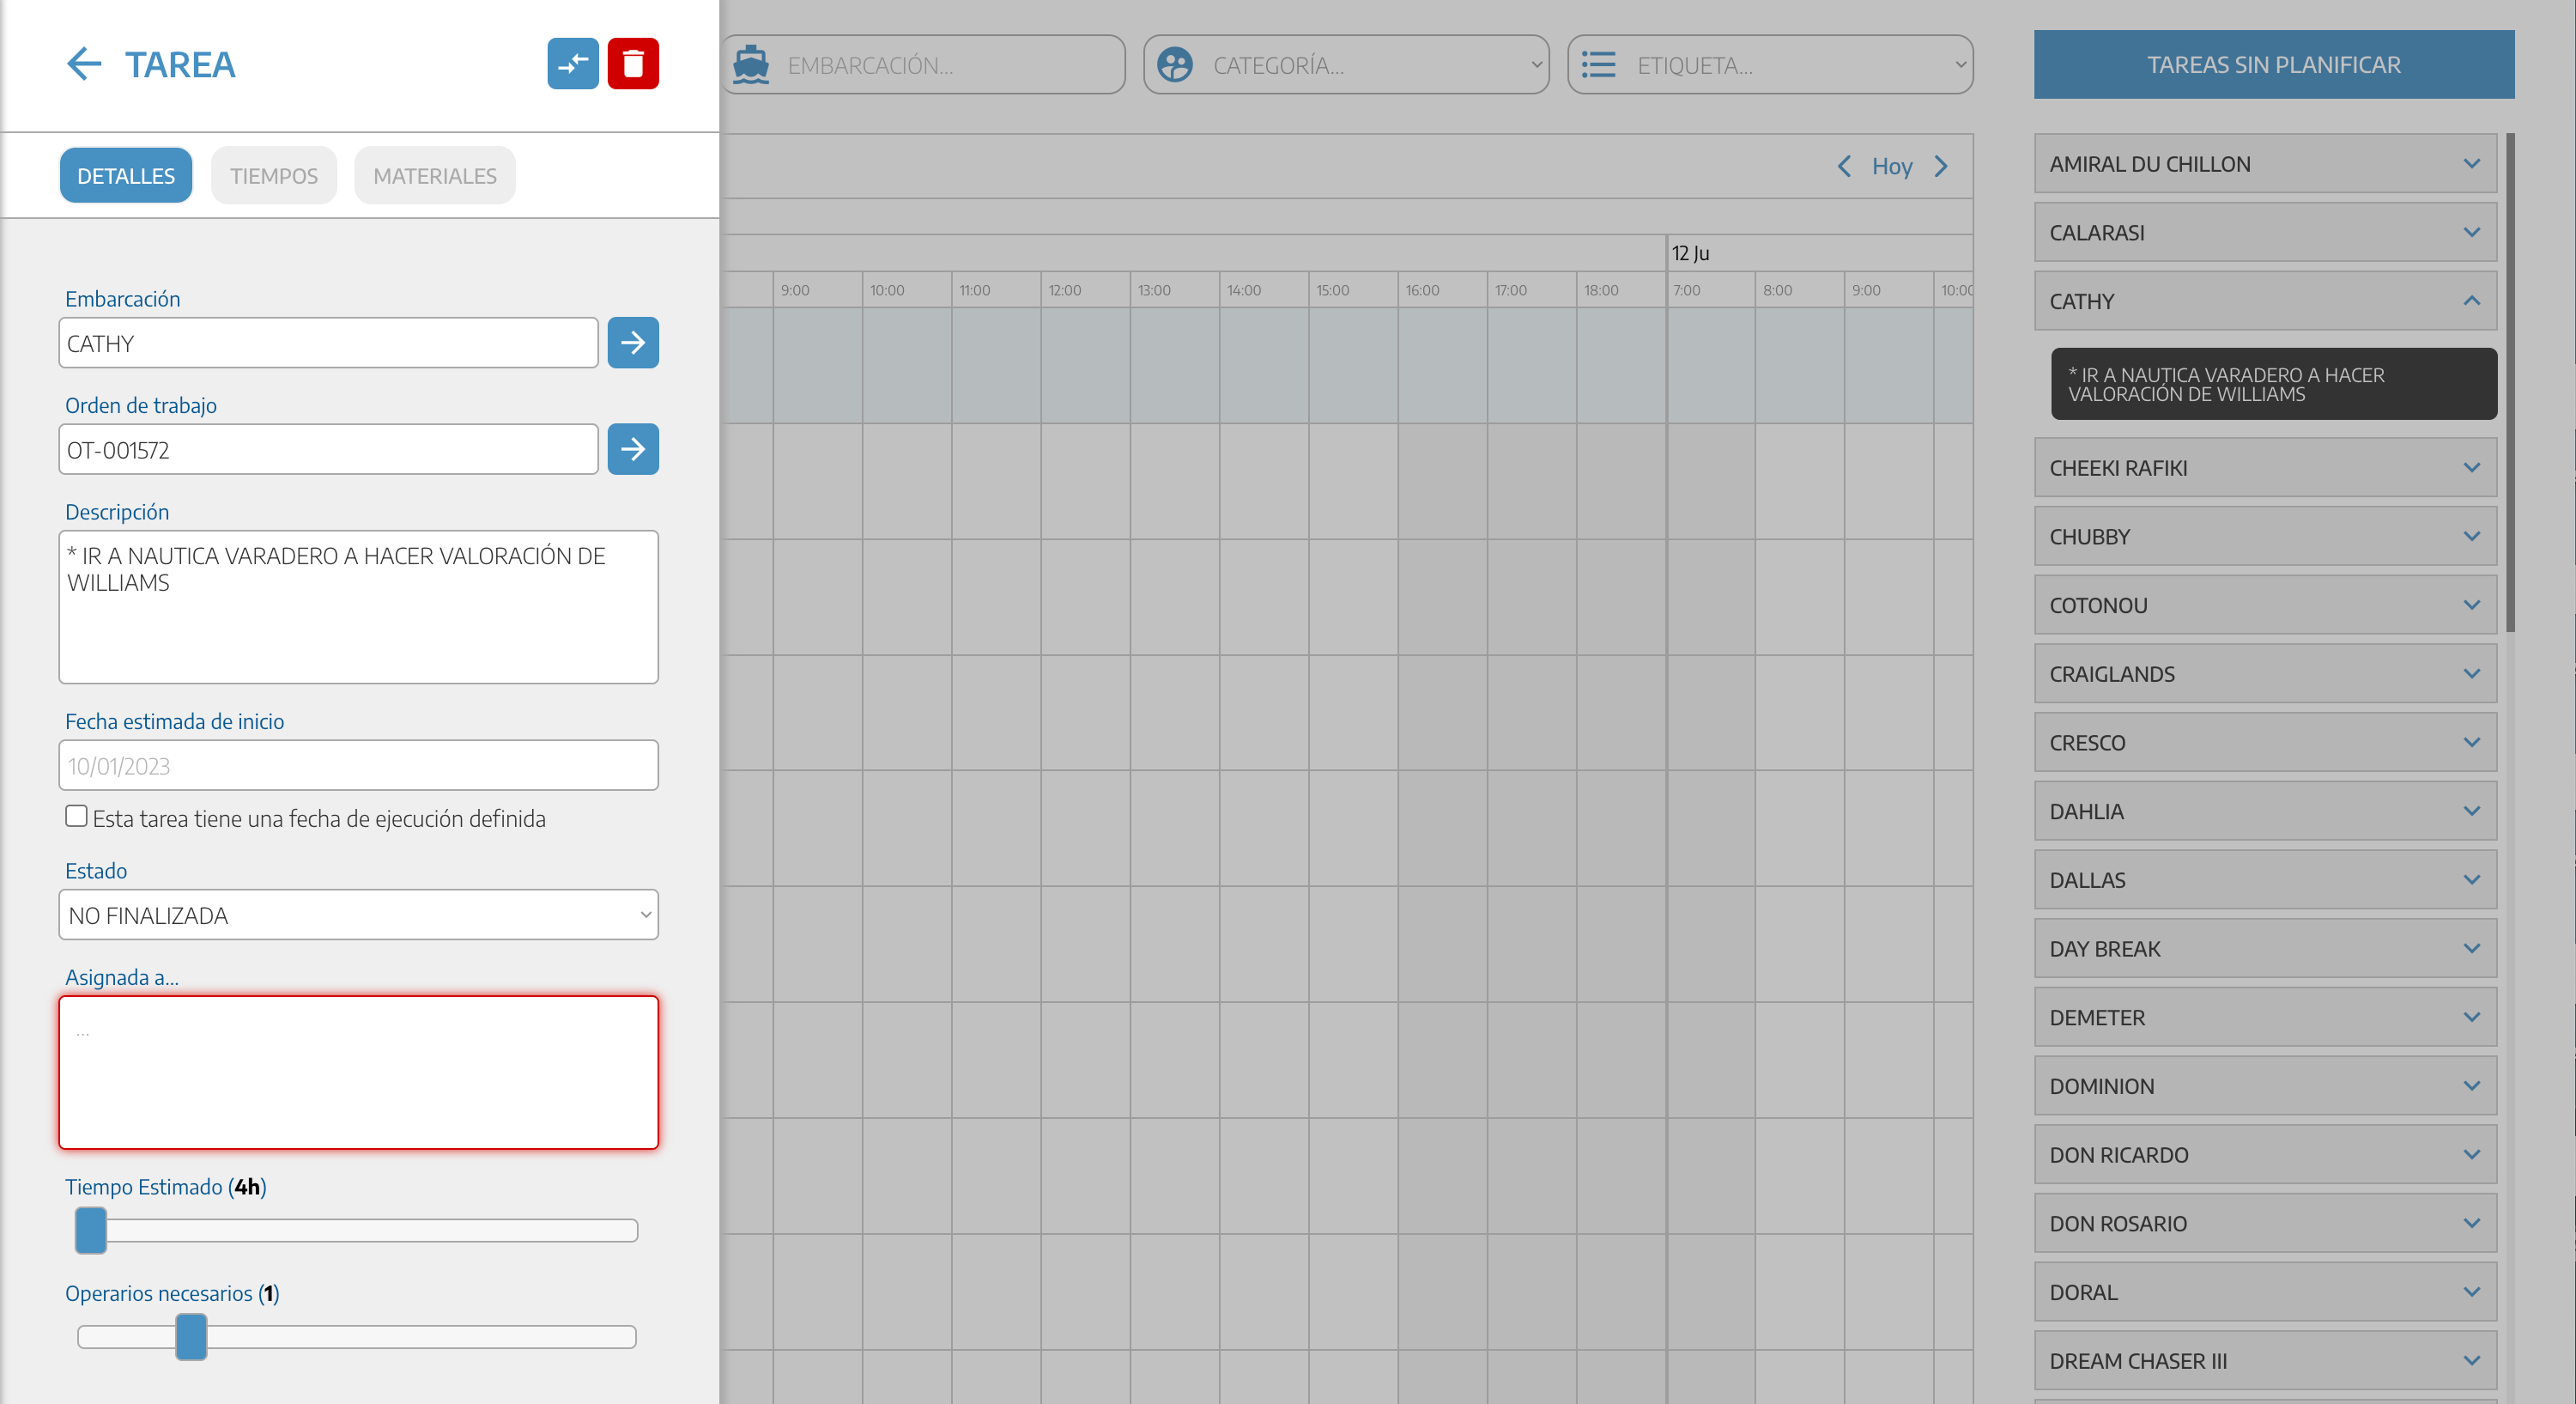Click the Tiempo Estimado slider handle
The height and width of the screenshot is (1404, 2576).
click(91, 1230)
